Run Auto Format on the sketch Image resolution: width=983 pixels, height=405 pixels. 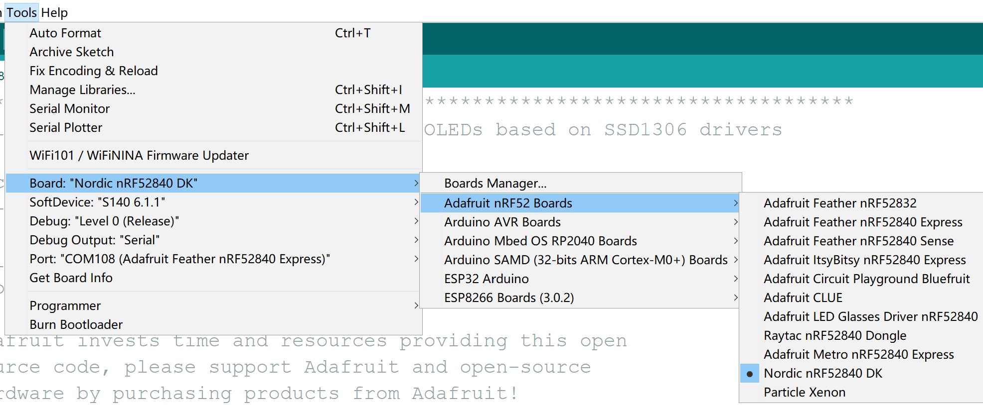point(213,33)
